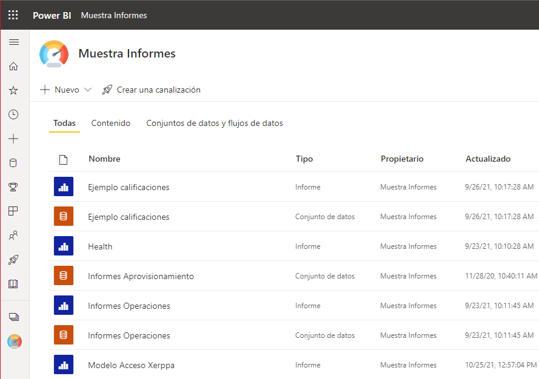Open current workspace gauge icon in sidebar

click(15, 341)
